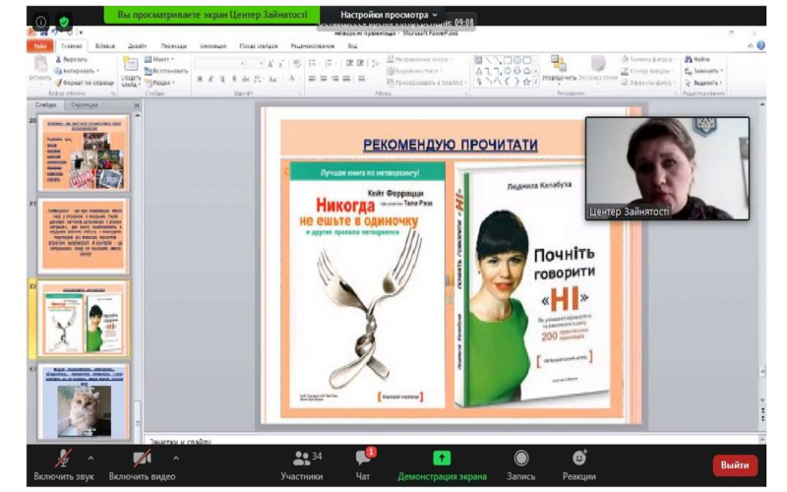Click the green encryption shield icon
787x492 pixels.
64,22
